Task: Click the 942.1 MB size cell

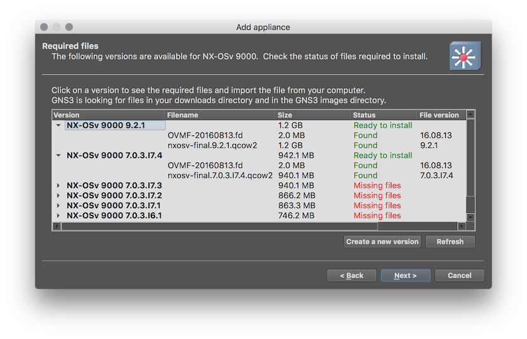Action: coord(296,155)
